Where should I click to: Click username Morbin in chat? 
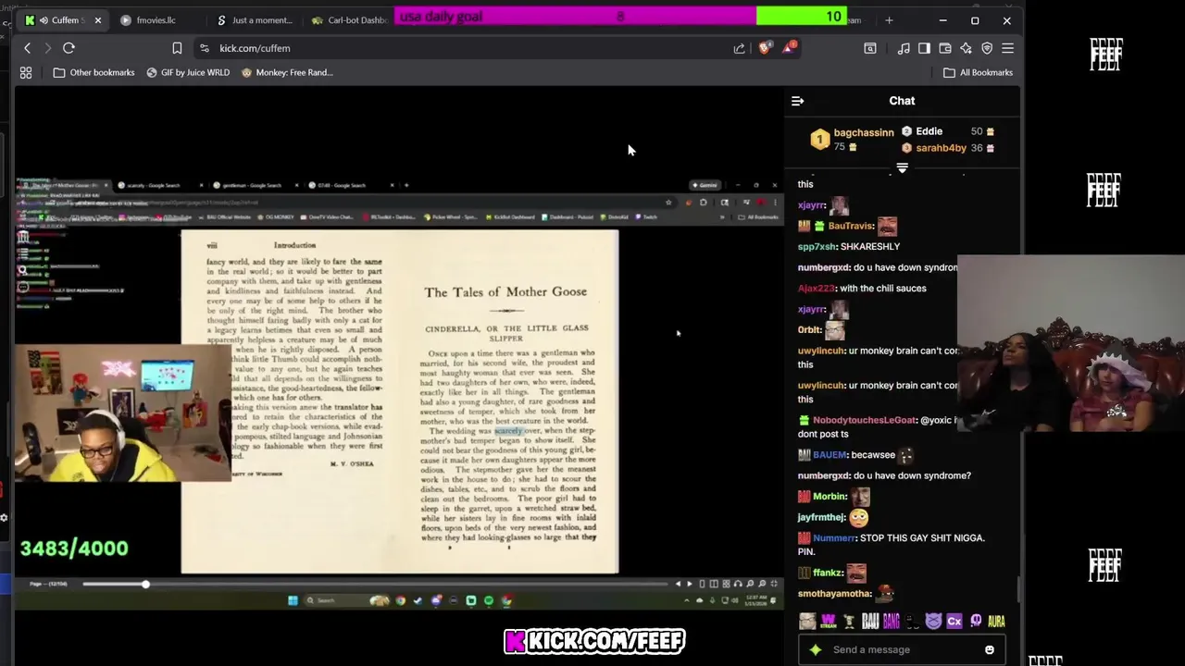[829, 497]
